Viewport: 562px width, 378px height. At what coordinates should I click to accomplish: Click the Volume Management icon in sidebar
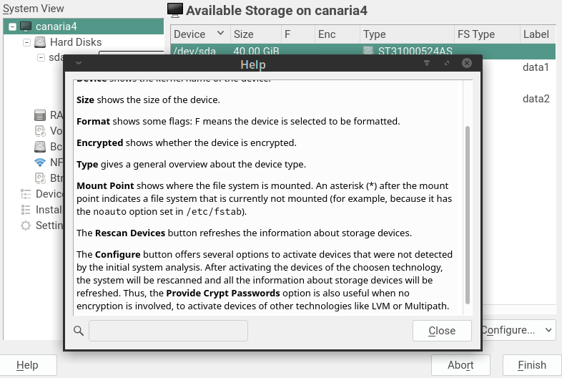click(x=40, y=131)
